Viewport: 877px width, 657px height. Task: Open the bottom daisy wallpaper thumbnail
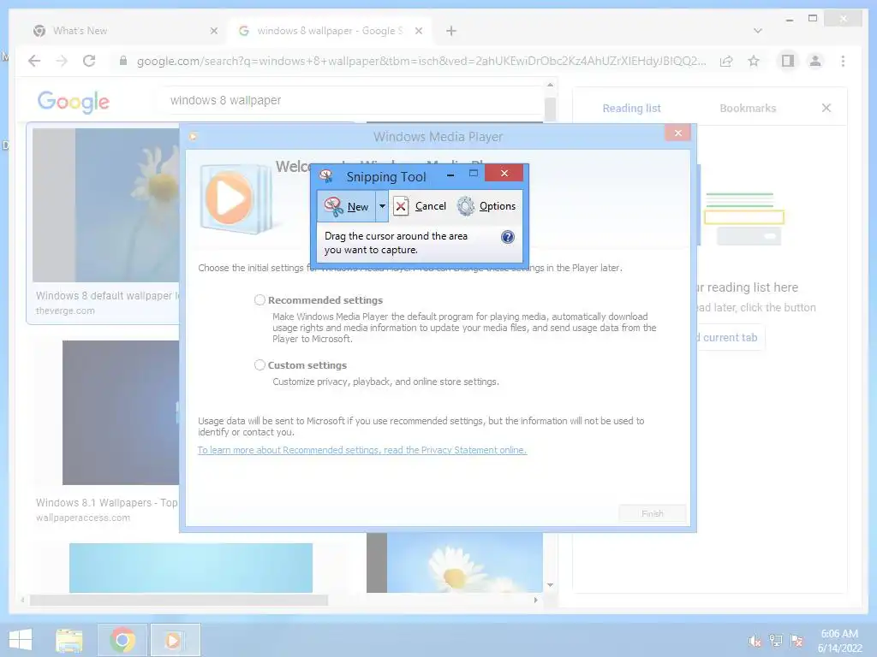click(x=455, y=563)
